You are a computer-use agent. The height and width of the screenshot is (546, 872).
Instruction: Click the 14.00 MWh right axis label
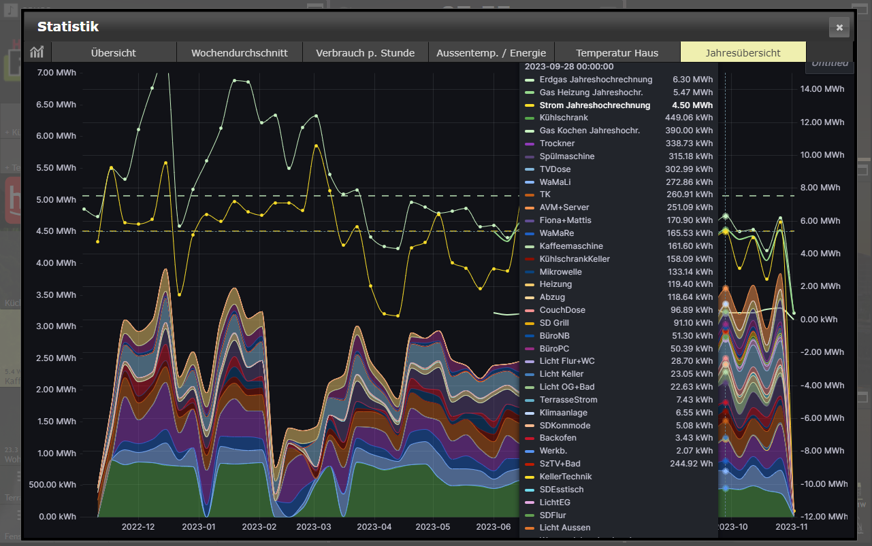[822, 89]
